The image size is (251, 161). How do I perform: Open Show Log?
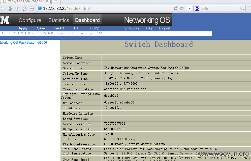(132, 28)
